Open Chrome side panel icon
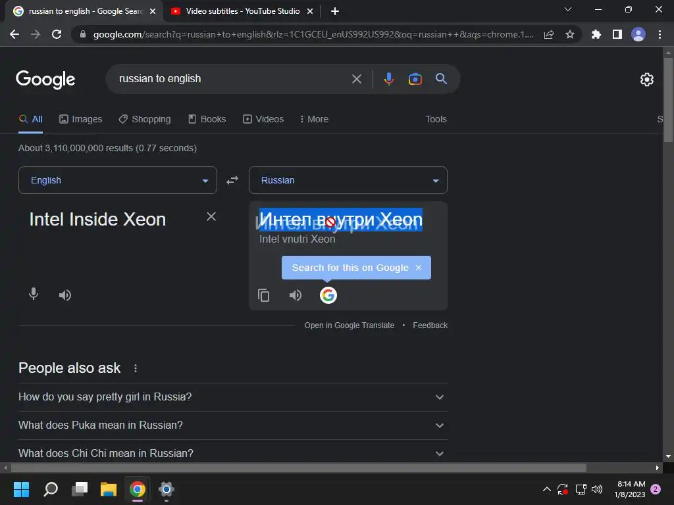Image resolution: width=674 pixels, height=505 pixels. click(617, 34)
